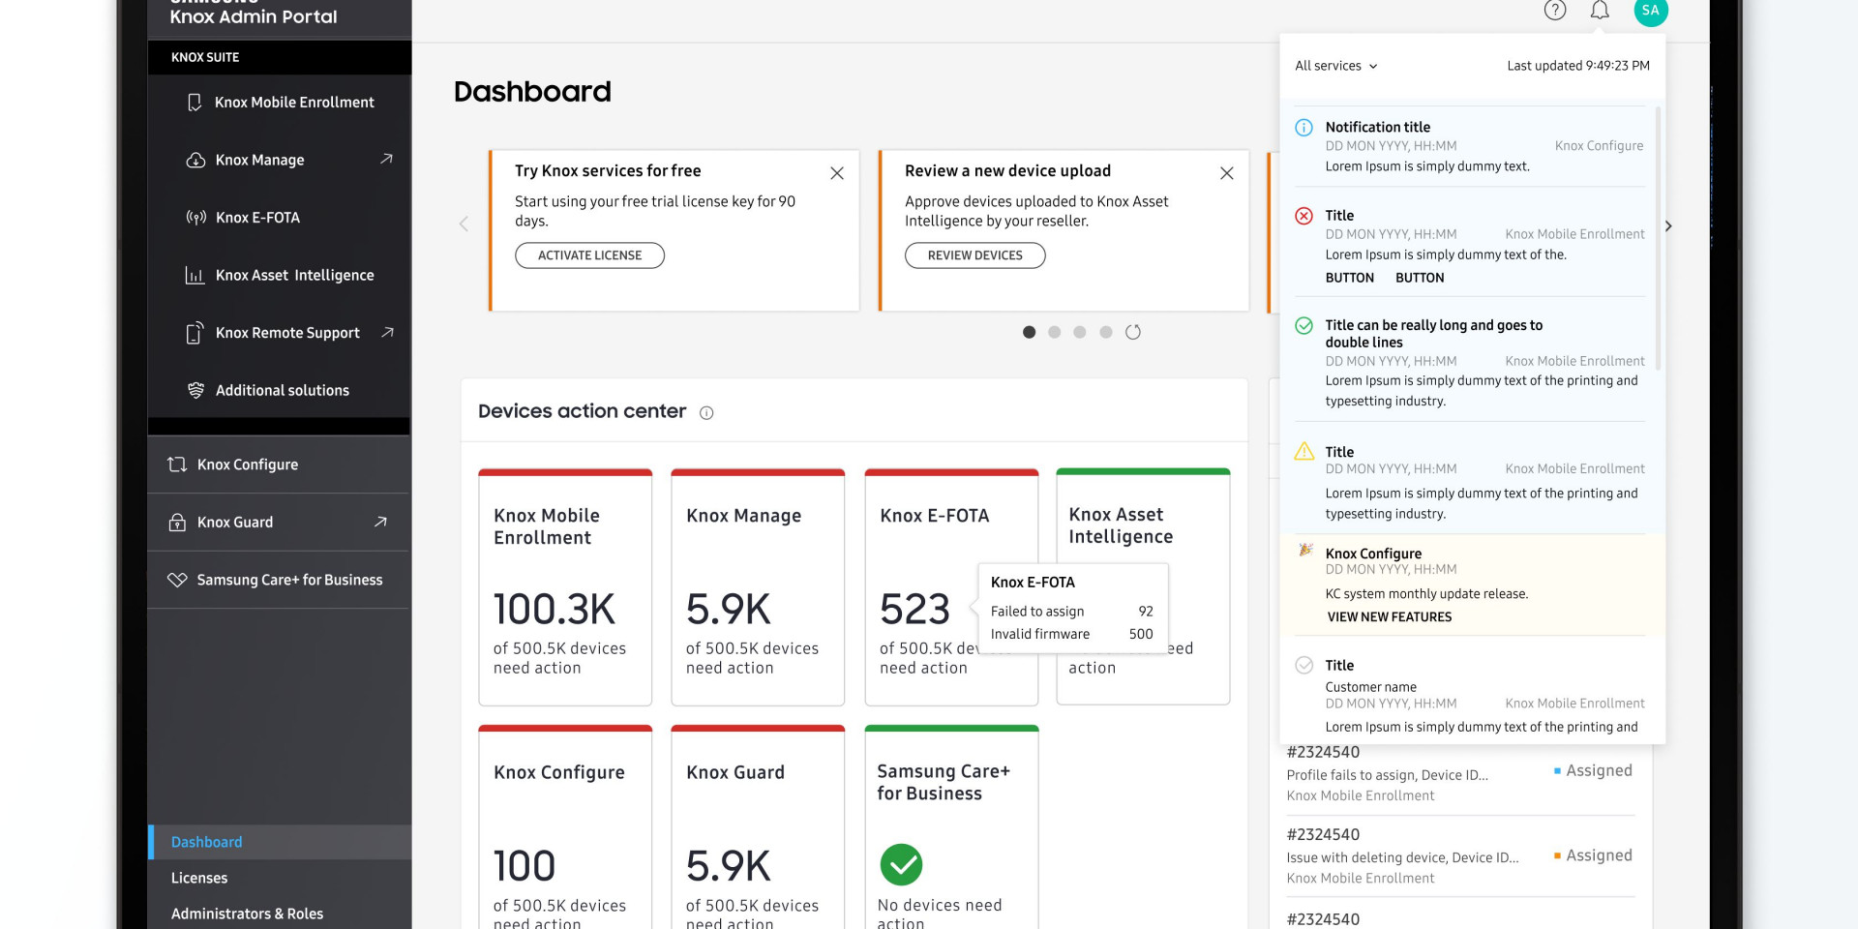This screenshot has width=1858, height=929.
Task: Go to next carousel card arrow
Action: click(x=1668, y=226)
